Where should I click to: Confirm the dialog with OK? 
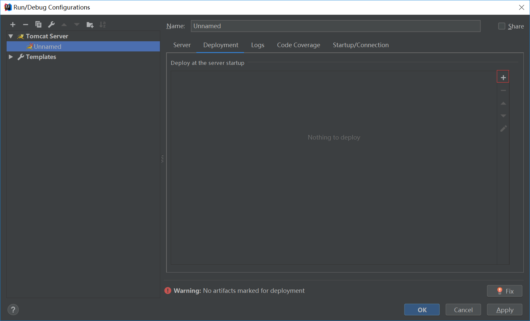[422, 310]
